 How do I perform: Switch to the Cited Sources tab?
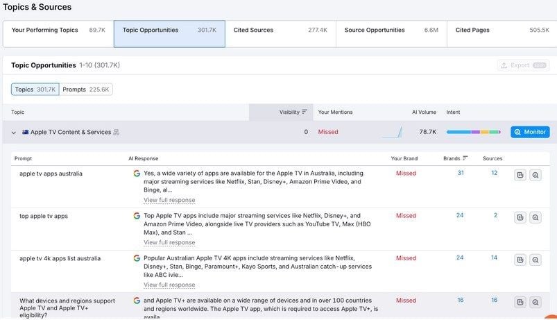[x=280, y=34]
